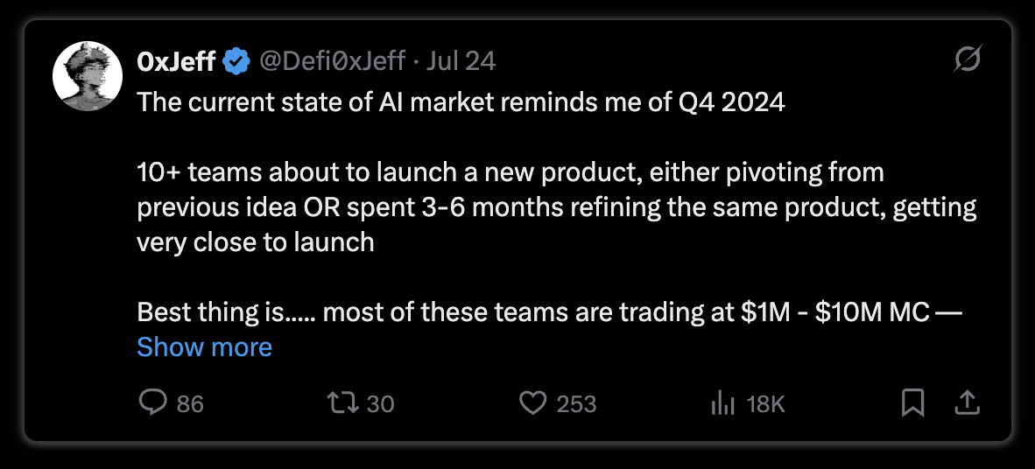Click the tweet's first line about Q4 2024
This screenshot has height=469, width=1035.
click(x=461, y=103)
